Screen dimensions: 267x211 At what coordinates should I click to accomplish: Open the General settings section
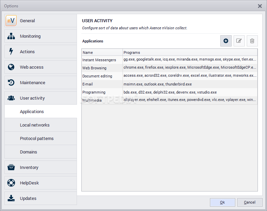(x=41, y=21)
